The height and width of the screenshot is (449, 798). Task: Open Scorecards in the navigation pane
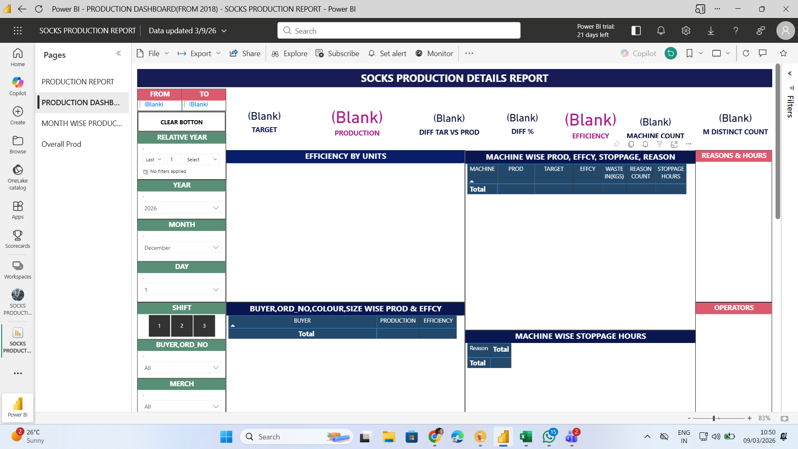[17, 239]
